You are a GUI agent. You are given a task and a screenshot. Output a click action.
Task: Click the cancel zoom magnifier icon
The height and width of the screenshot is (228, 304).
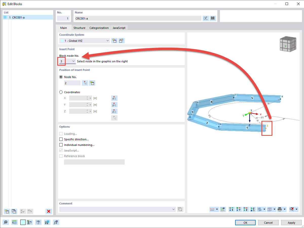point(292,209)
